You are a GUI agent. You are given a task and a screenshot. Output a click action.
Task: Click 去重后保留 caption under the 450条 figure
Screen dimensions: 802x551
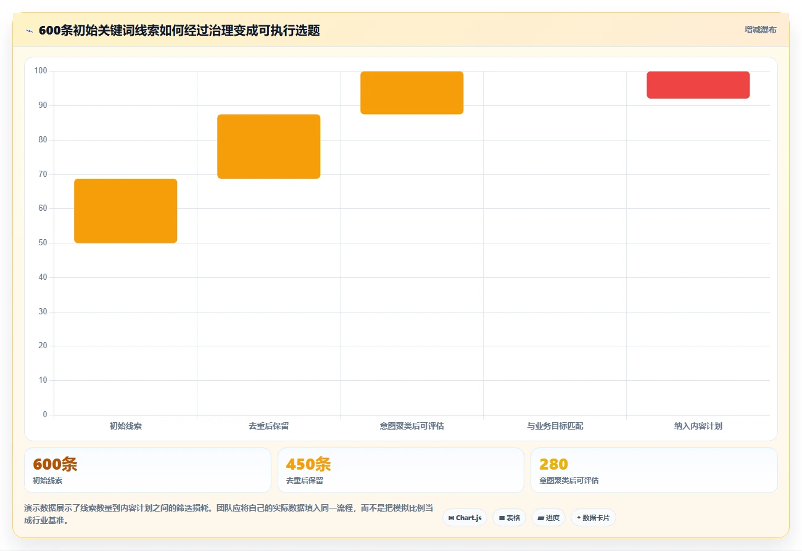pyautogui.click(x=305, y=481)
